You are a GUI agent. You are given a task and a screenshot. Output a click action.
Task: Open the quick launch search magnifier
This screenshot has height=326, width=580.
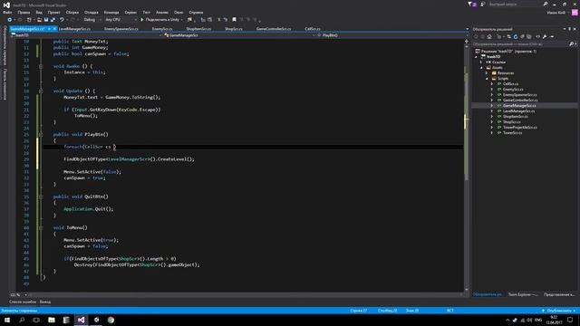(546, 4)
